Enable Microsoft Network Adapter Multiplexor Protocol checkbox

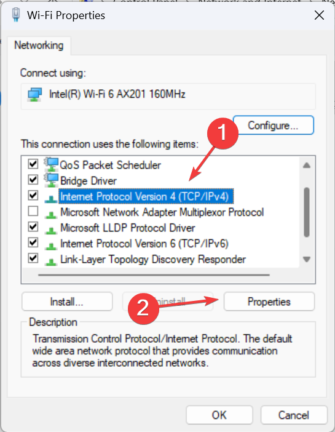(x=33, y=211)
